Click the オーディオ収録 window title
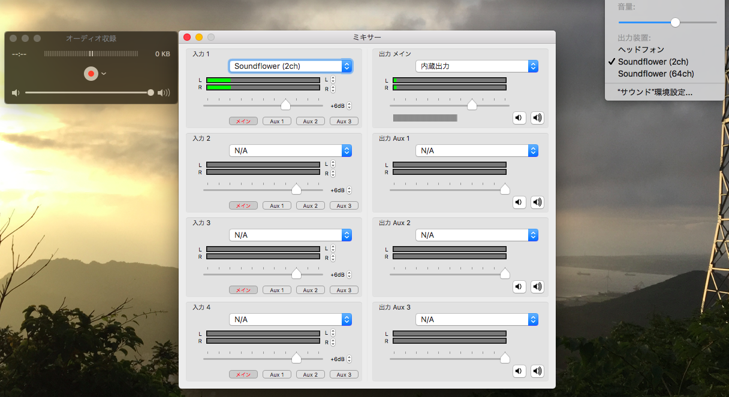Screen dimensions: 729x397 pos(91,38)
